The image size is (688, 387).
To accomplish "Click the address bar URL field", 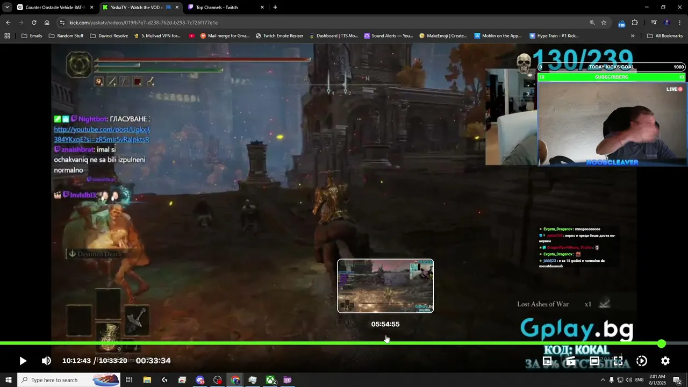I will click(x=322, y=23).
